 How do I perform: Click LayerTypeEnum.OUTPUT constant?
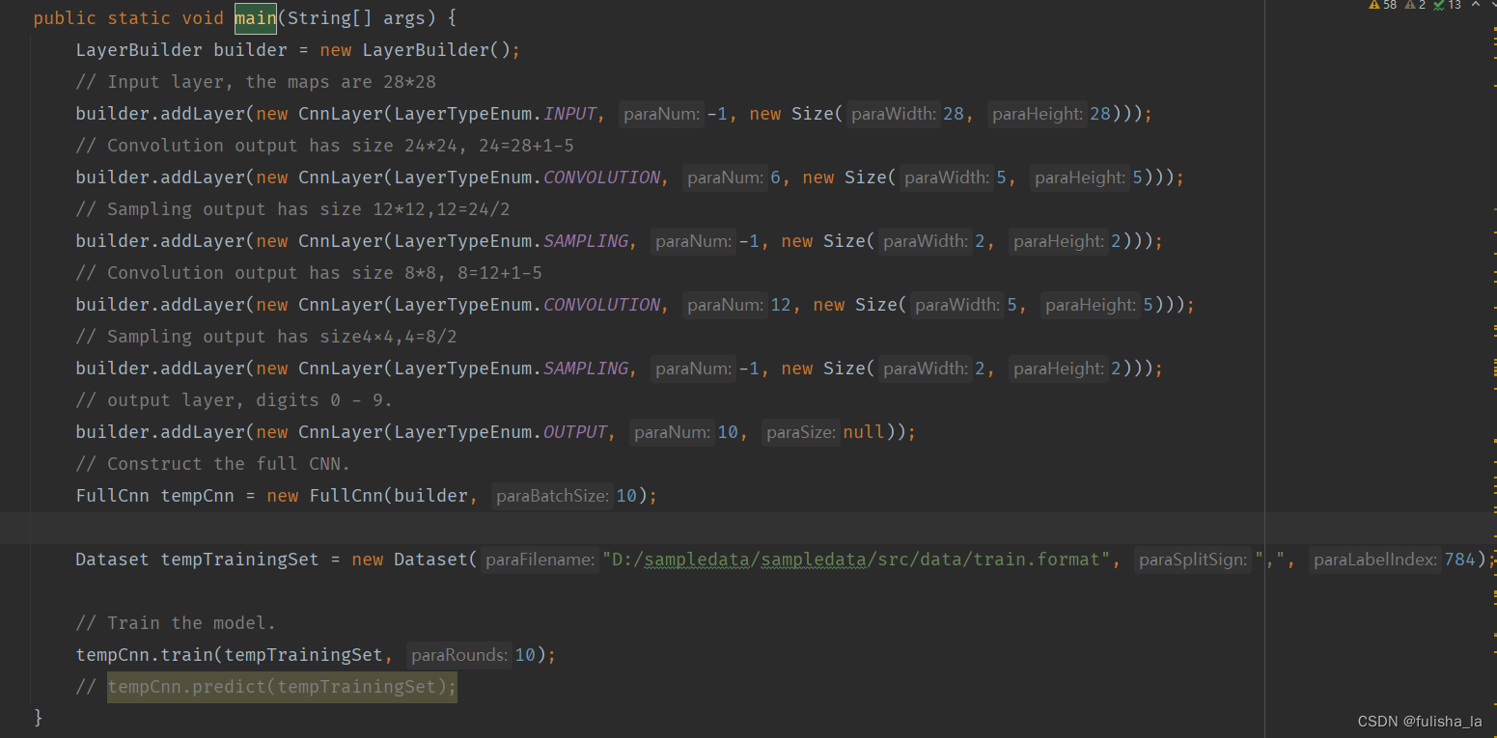[500, 432]
